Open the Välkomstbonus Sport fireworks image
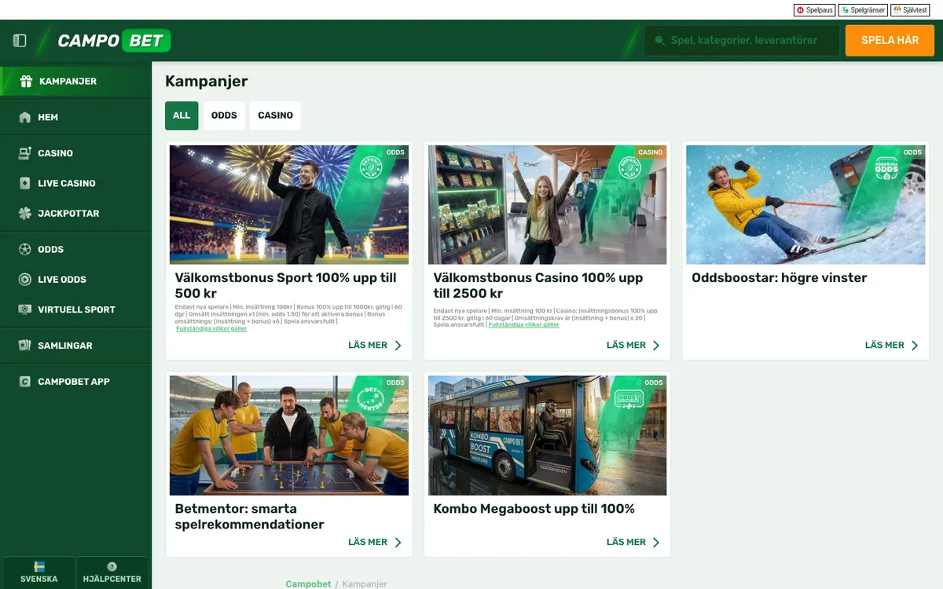The height and width of the screenshot is (589, 943). pyautogui.click(x=289, y=204)
